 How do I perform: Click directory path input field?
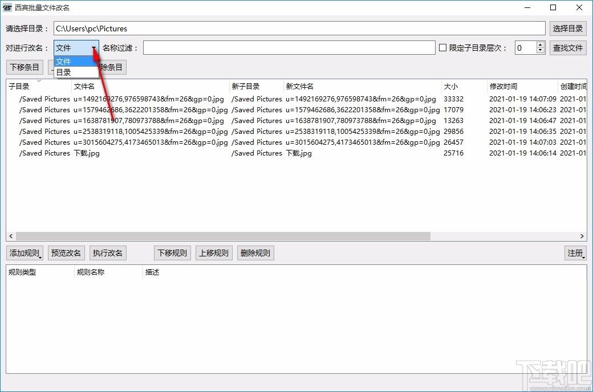coord(299,28)
